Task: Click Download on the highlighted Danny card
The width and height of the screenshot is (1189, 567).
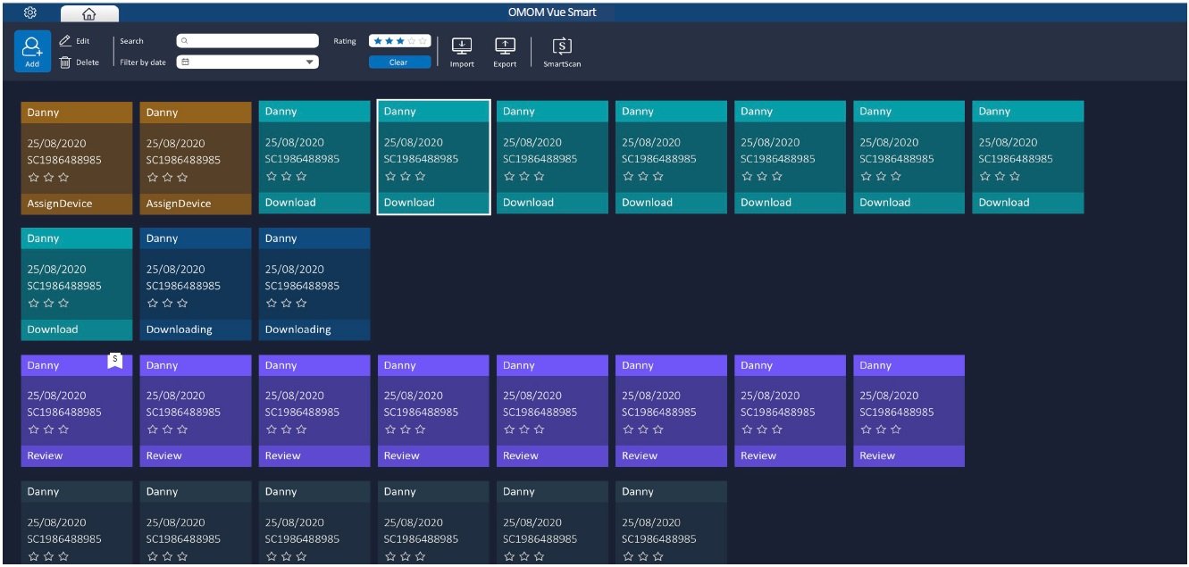Action: (x=409, y=203)
